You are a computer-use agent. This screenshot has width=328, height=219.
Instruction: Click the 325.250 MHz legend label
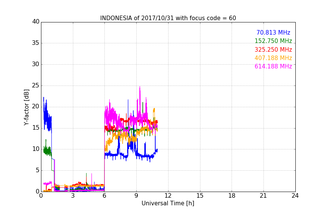(273, 49)
